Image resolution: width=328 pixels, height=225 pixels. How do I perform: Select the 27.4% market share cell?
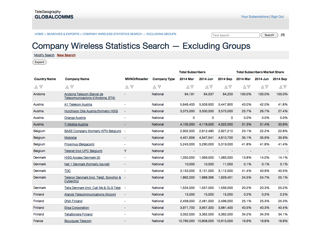click(x=283, y=111)
